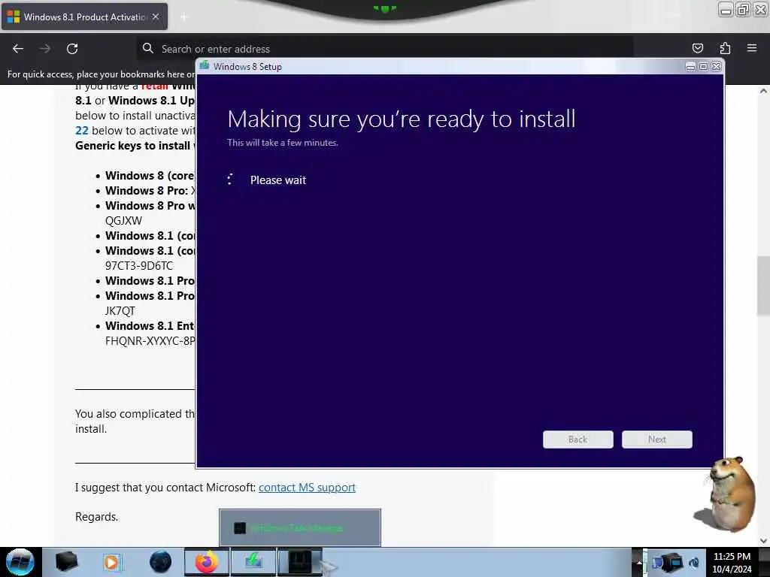Minimize the Windows 8 Setup window
This screenshot has width=770, height=577.
tap(690, 66)
